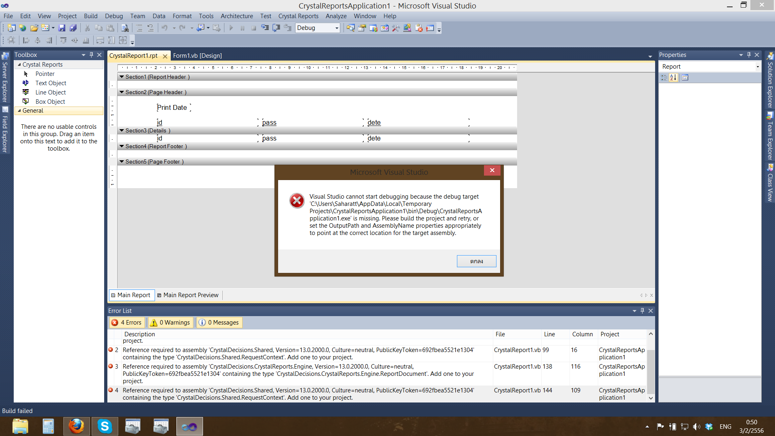Toggle Categorized view in Properties

pyautogui.click(x=664, y=78)
